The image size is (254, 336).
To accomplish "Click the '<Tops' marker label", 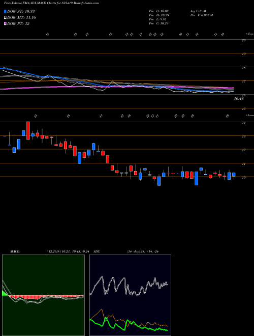I will [x=249, y=34].
